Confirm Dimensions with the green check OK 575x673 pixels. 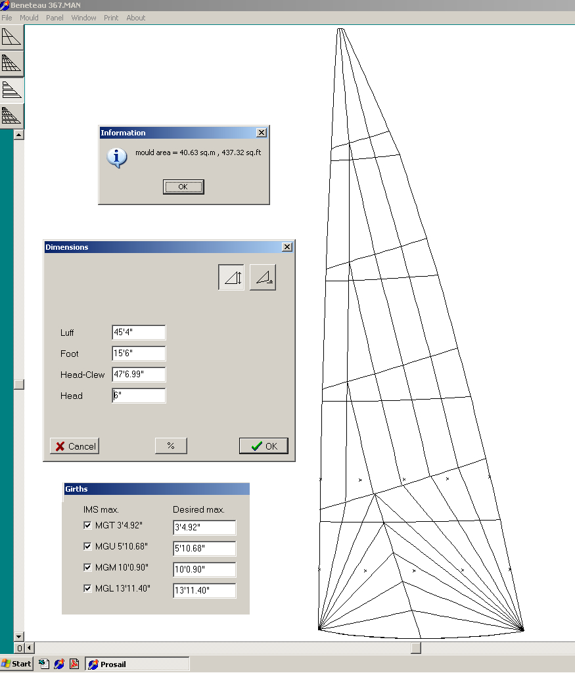tap(264, 446)
